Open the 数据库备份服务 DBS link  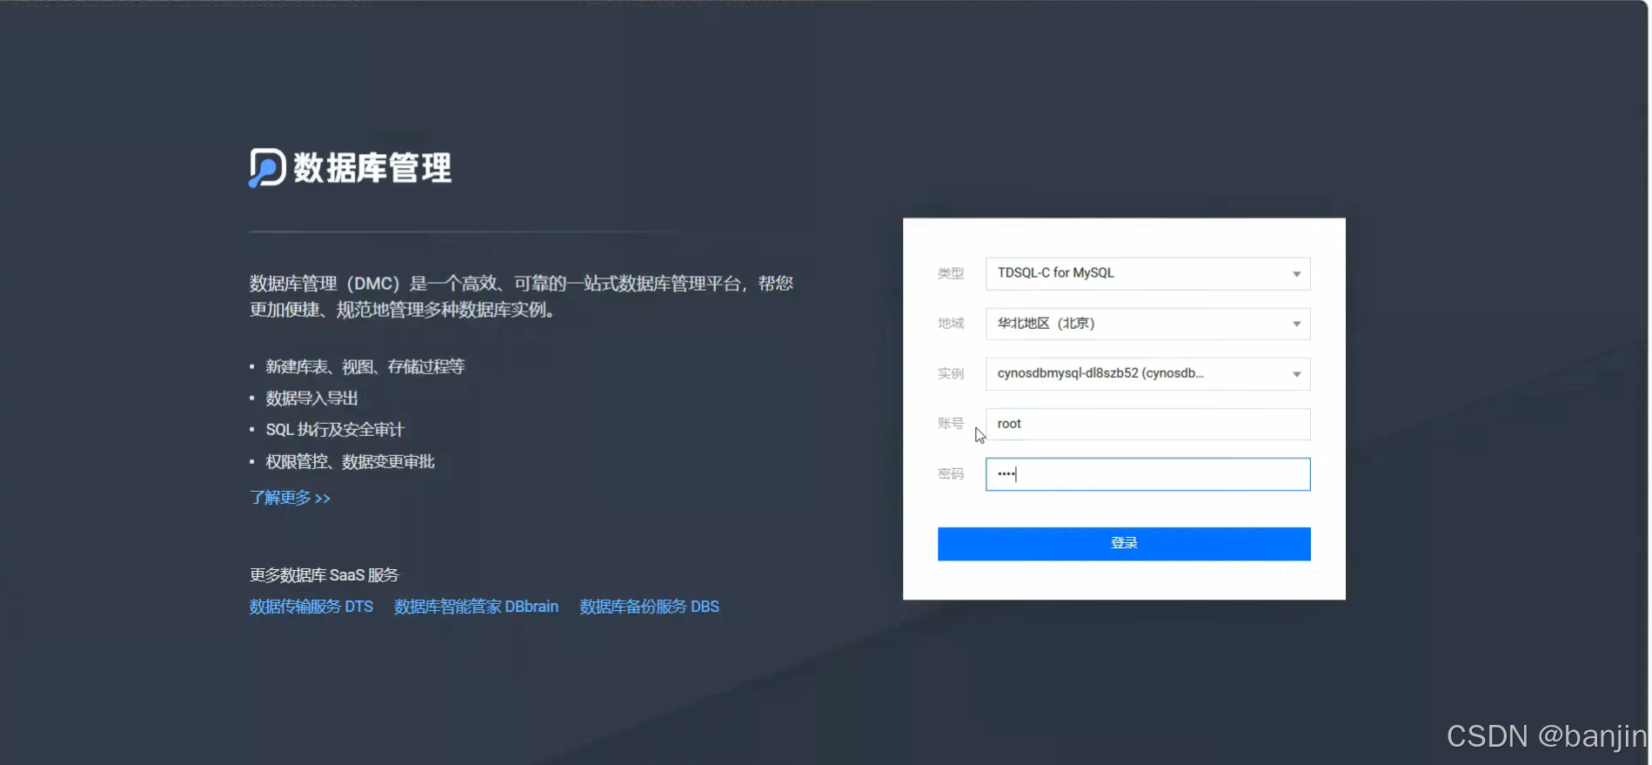[650, 607]
